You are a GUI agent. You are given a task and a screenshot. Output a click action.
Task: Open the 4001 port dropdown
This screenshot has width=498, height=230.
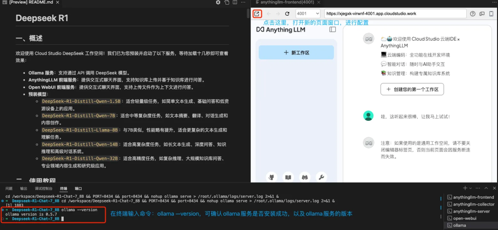click(x=308, y=14)
